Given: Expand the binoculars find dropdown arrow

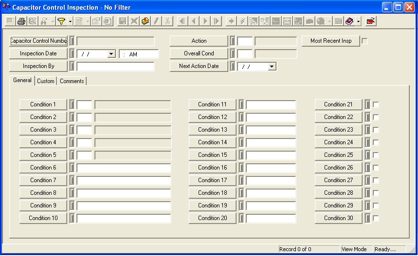Looking at the screenshot, I should 53,21.
